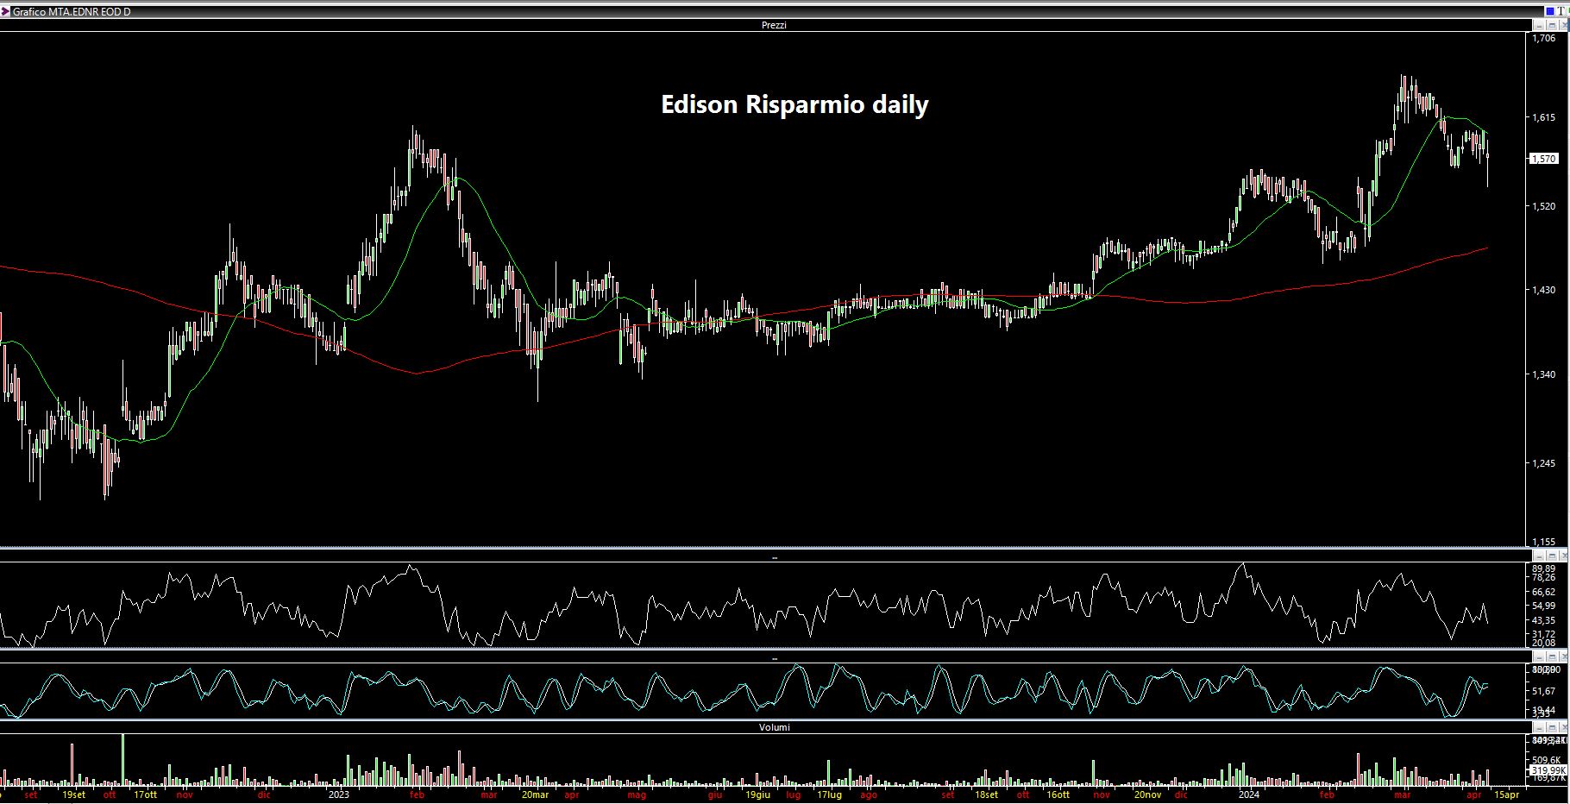Screen dimensions: 1570x804
Task: Click the '17ott' date on time axis
Action: (146, 795)
